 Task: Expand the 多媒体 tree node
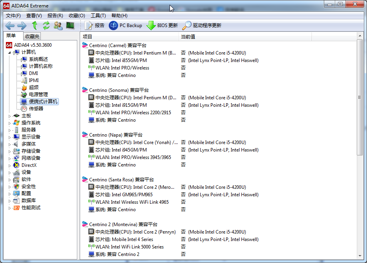tap(9, 144)
